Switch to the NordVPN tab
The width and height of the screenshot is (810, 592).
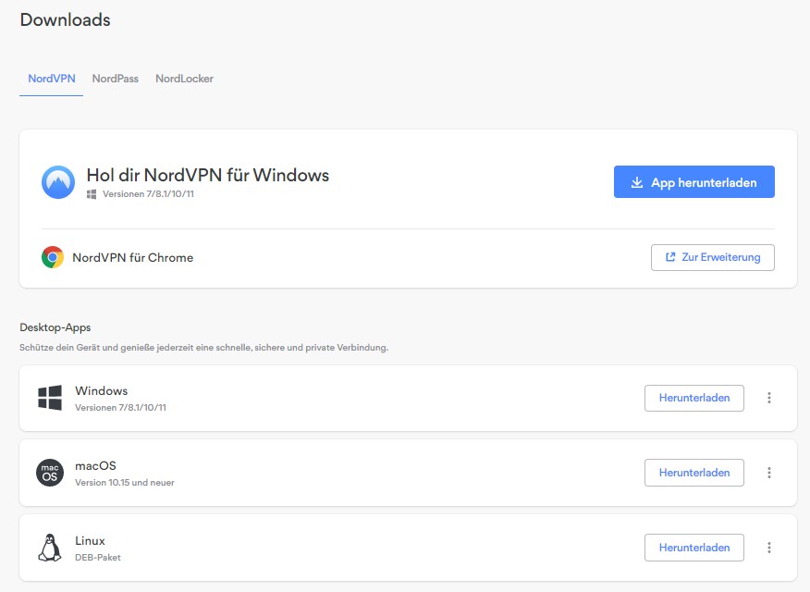(52, 79)
